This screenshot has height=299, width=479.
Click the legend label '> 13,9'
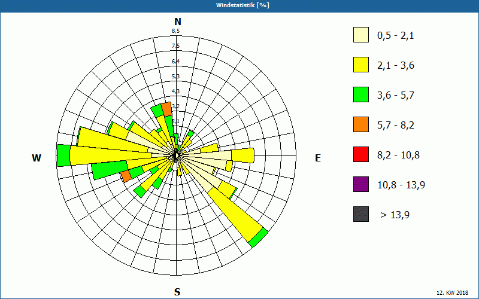point(395,215)
